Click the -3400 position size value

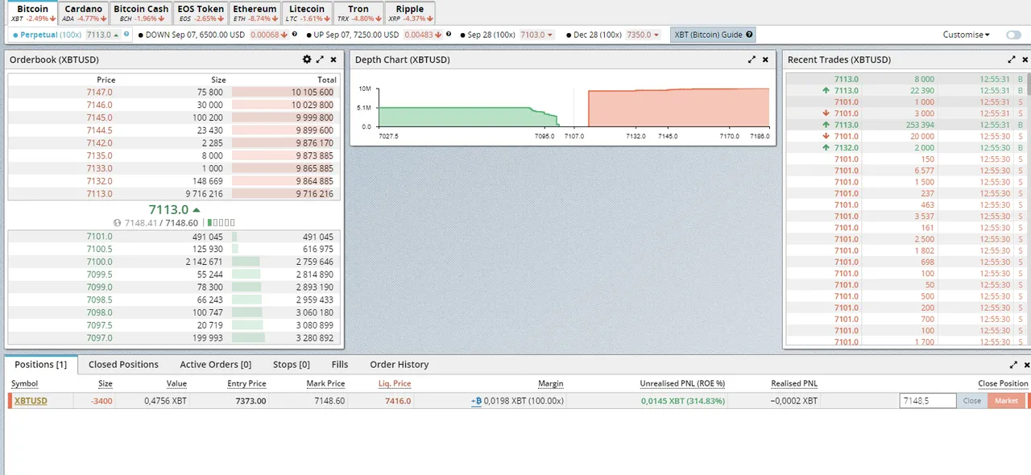[x=101, y=401]
